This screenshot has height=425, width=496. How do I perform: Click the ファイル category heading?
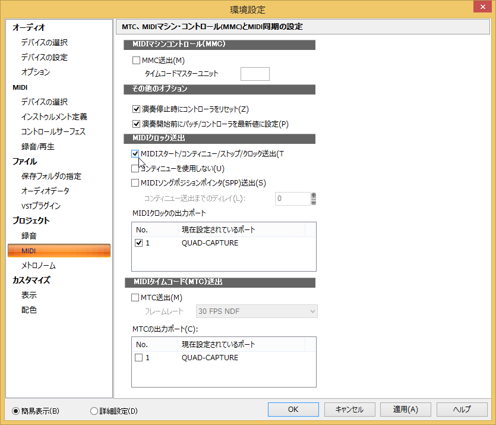25,162
